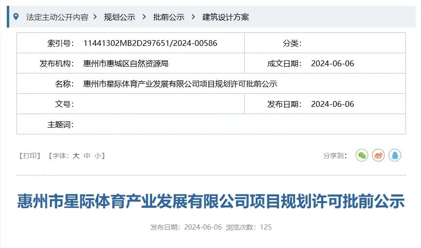The height and width of the screenshot is (248, 421).
Task: Click the 发布机构 label
Action: tap(57, 63)
